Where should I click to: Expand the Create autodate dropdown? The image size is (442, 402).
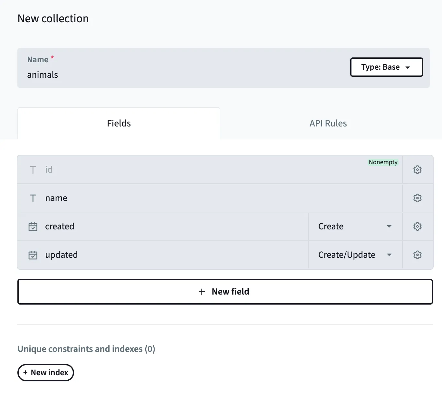point(355,226)
